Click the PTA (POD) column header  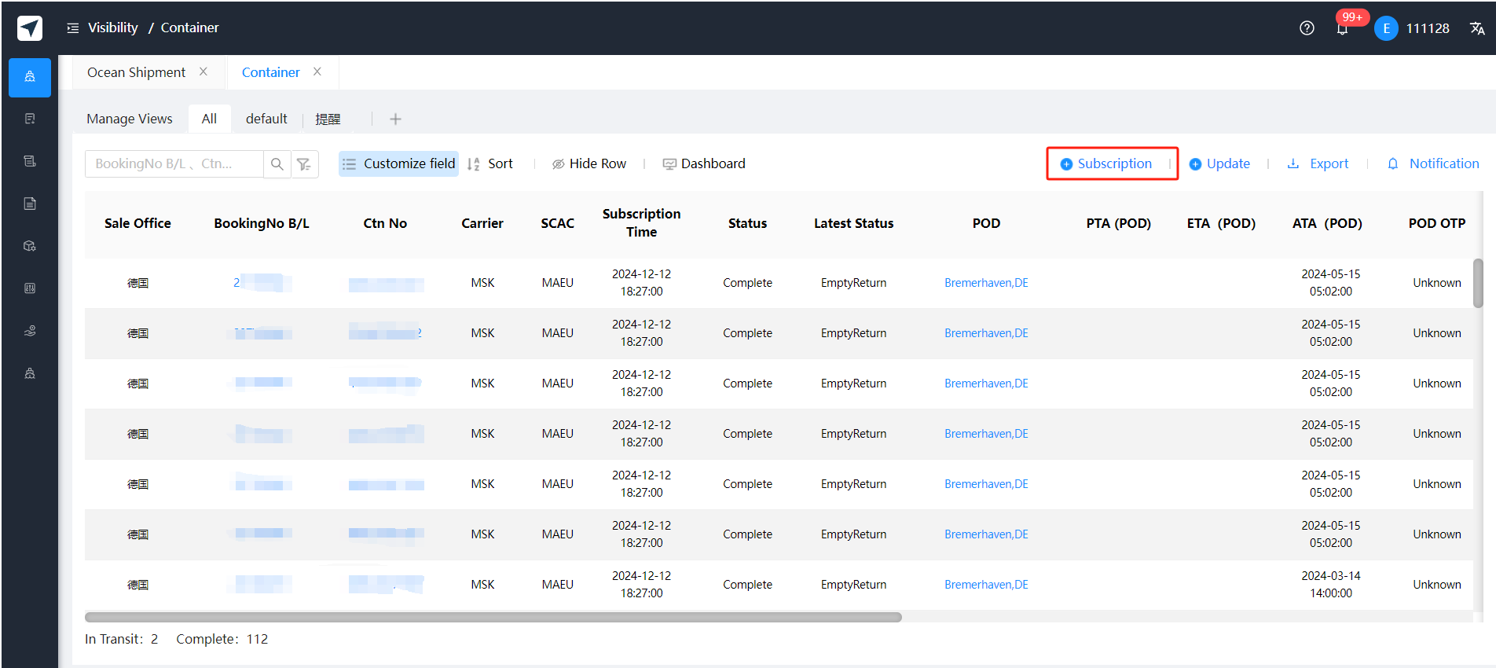click(1119, 223)
